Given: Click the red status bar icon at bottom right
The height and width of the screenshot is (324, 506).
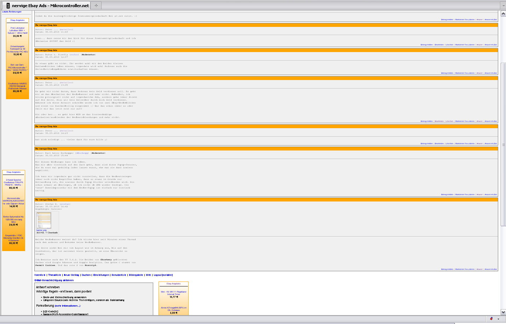Looking at the screenshot, I should tap(491, 319).
